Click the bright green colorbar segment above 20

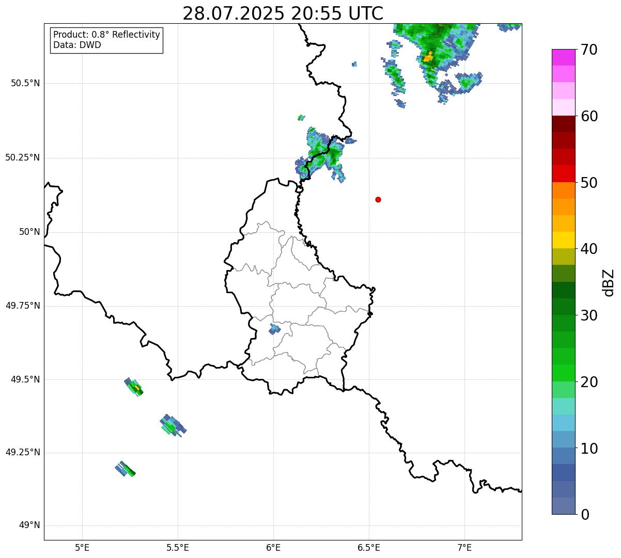click(x=563, y=373)
